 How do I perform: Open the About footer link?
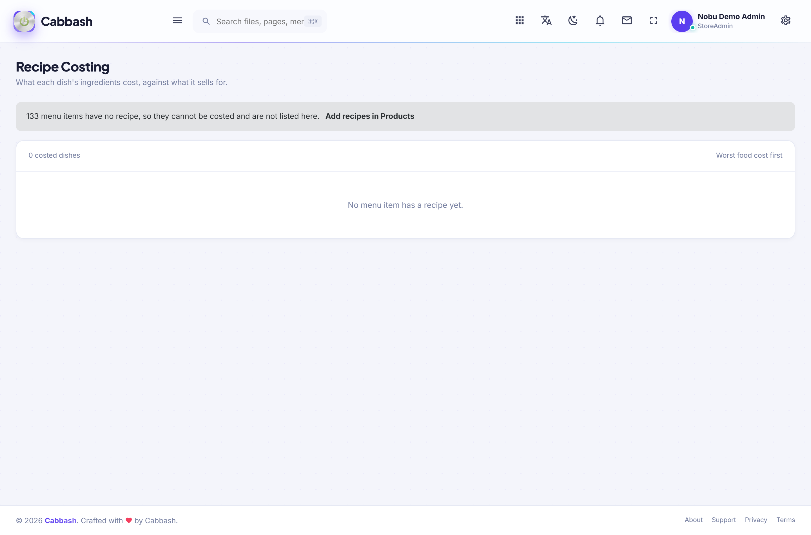[693, 520]
